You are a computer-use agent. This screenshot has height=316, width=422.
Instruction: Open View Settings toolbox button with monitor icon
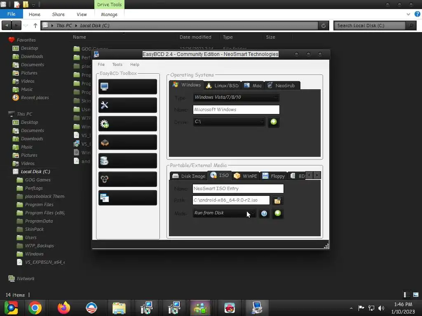[128, 86]
